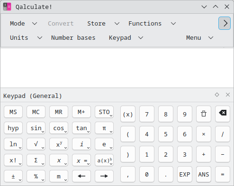Screen dimensions: 234x186
Task: Click the x = solve key
Action: tap(81, 160)
